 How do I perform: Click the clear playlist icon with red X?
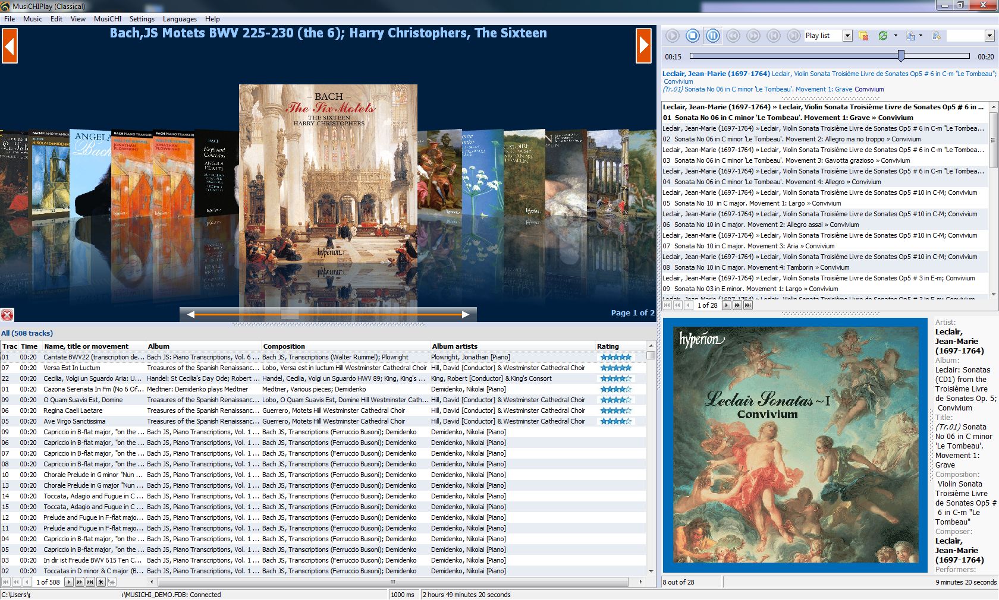pos(863,36)
